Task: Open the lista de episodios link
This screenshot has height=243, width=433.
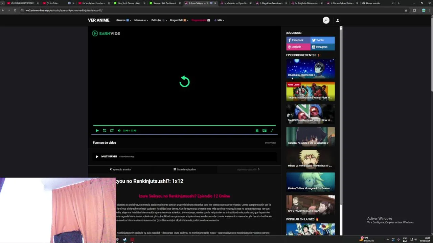Action: tap(184, 169)
